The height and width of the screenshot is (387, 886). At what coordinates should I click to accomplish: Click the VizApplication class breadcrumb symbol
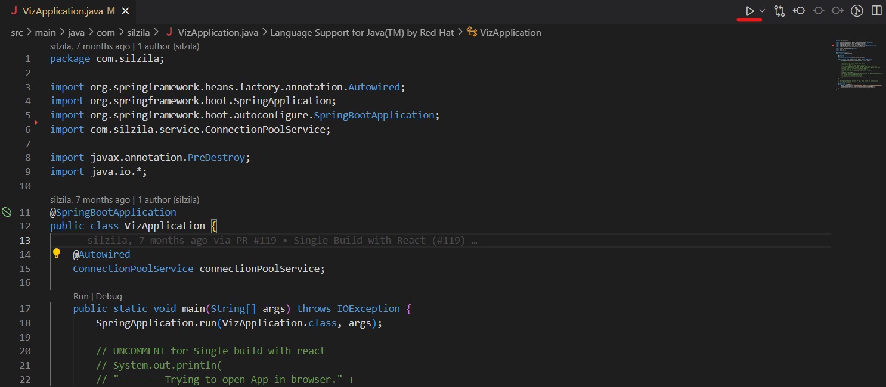510,33
